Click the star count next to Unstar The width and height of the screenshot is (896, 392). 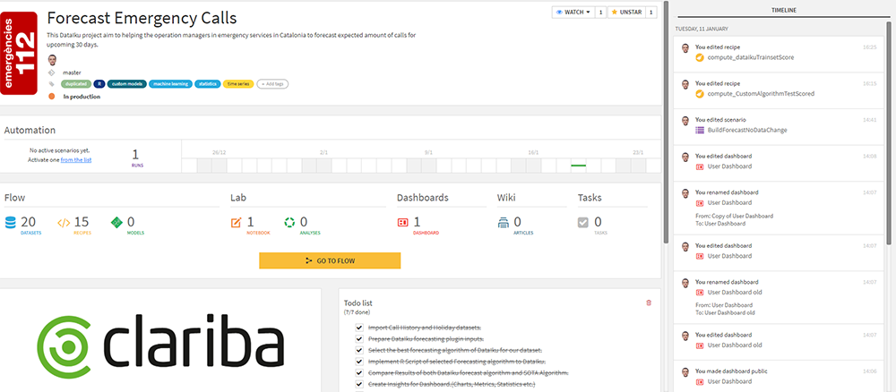pyautogui.click(x=650, y=12)
